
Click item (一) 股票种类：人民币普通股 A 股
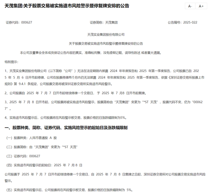(32, 138)
